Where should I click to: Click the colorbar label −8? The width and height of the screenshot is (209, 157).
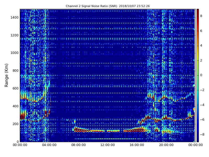click(x=202, y=134)
